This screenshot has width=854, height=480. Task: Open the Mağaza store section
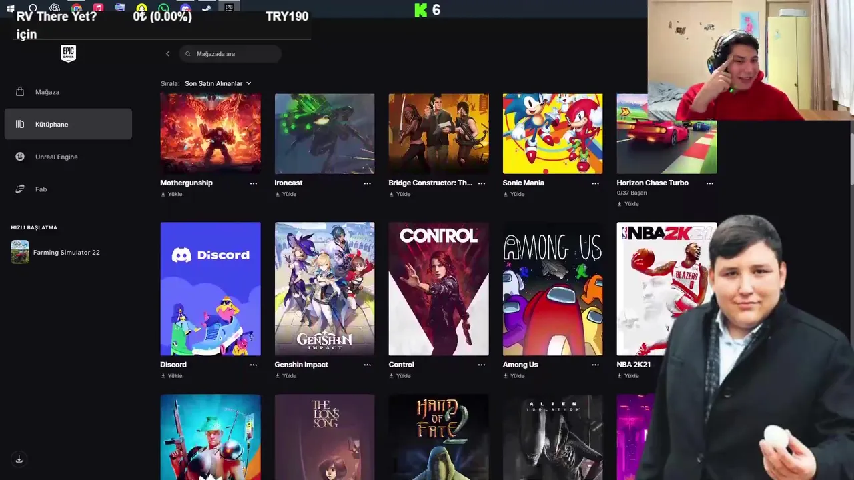[68, 92]
